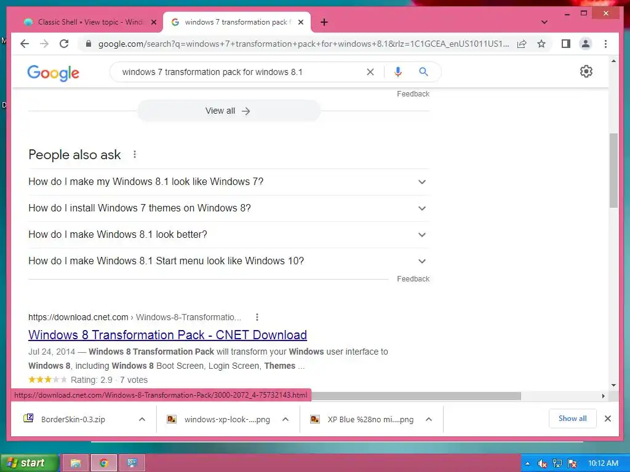The image size is (630, 472).
Task: Show all downloads
Action: pos(573,419)
